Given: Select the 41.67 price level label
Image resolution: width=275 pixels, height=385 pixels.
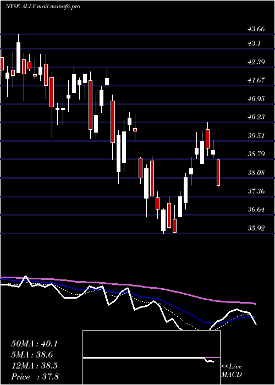Looking at the screenshot, I should (256, 80).
